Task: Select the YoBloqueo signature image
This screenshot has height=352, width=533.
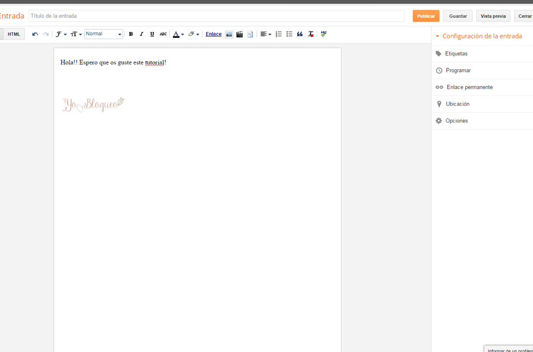Action: point(93,105)
